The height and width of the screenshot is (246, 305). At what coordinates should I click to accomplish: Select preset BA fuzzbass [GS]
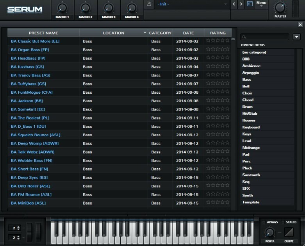(x=27, y=67)
